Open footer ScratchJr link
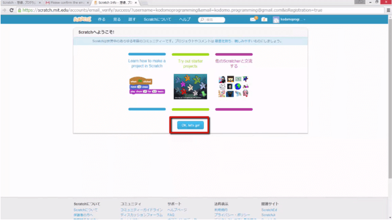392x220 pixels. click(x=268, y=215)
